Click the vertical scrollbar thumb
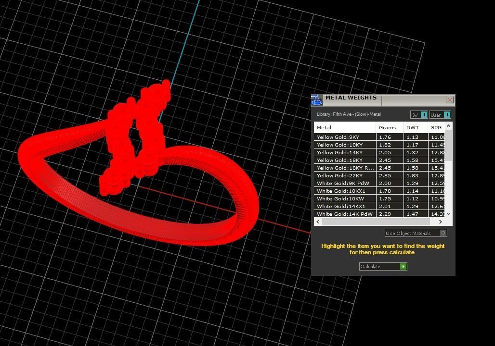This screenshot has width=495, height=346. tap(449, 145)
